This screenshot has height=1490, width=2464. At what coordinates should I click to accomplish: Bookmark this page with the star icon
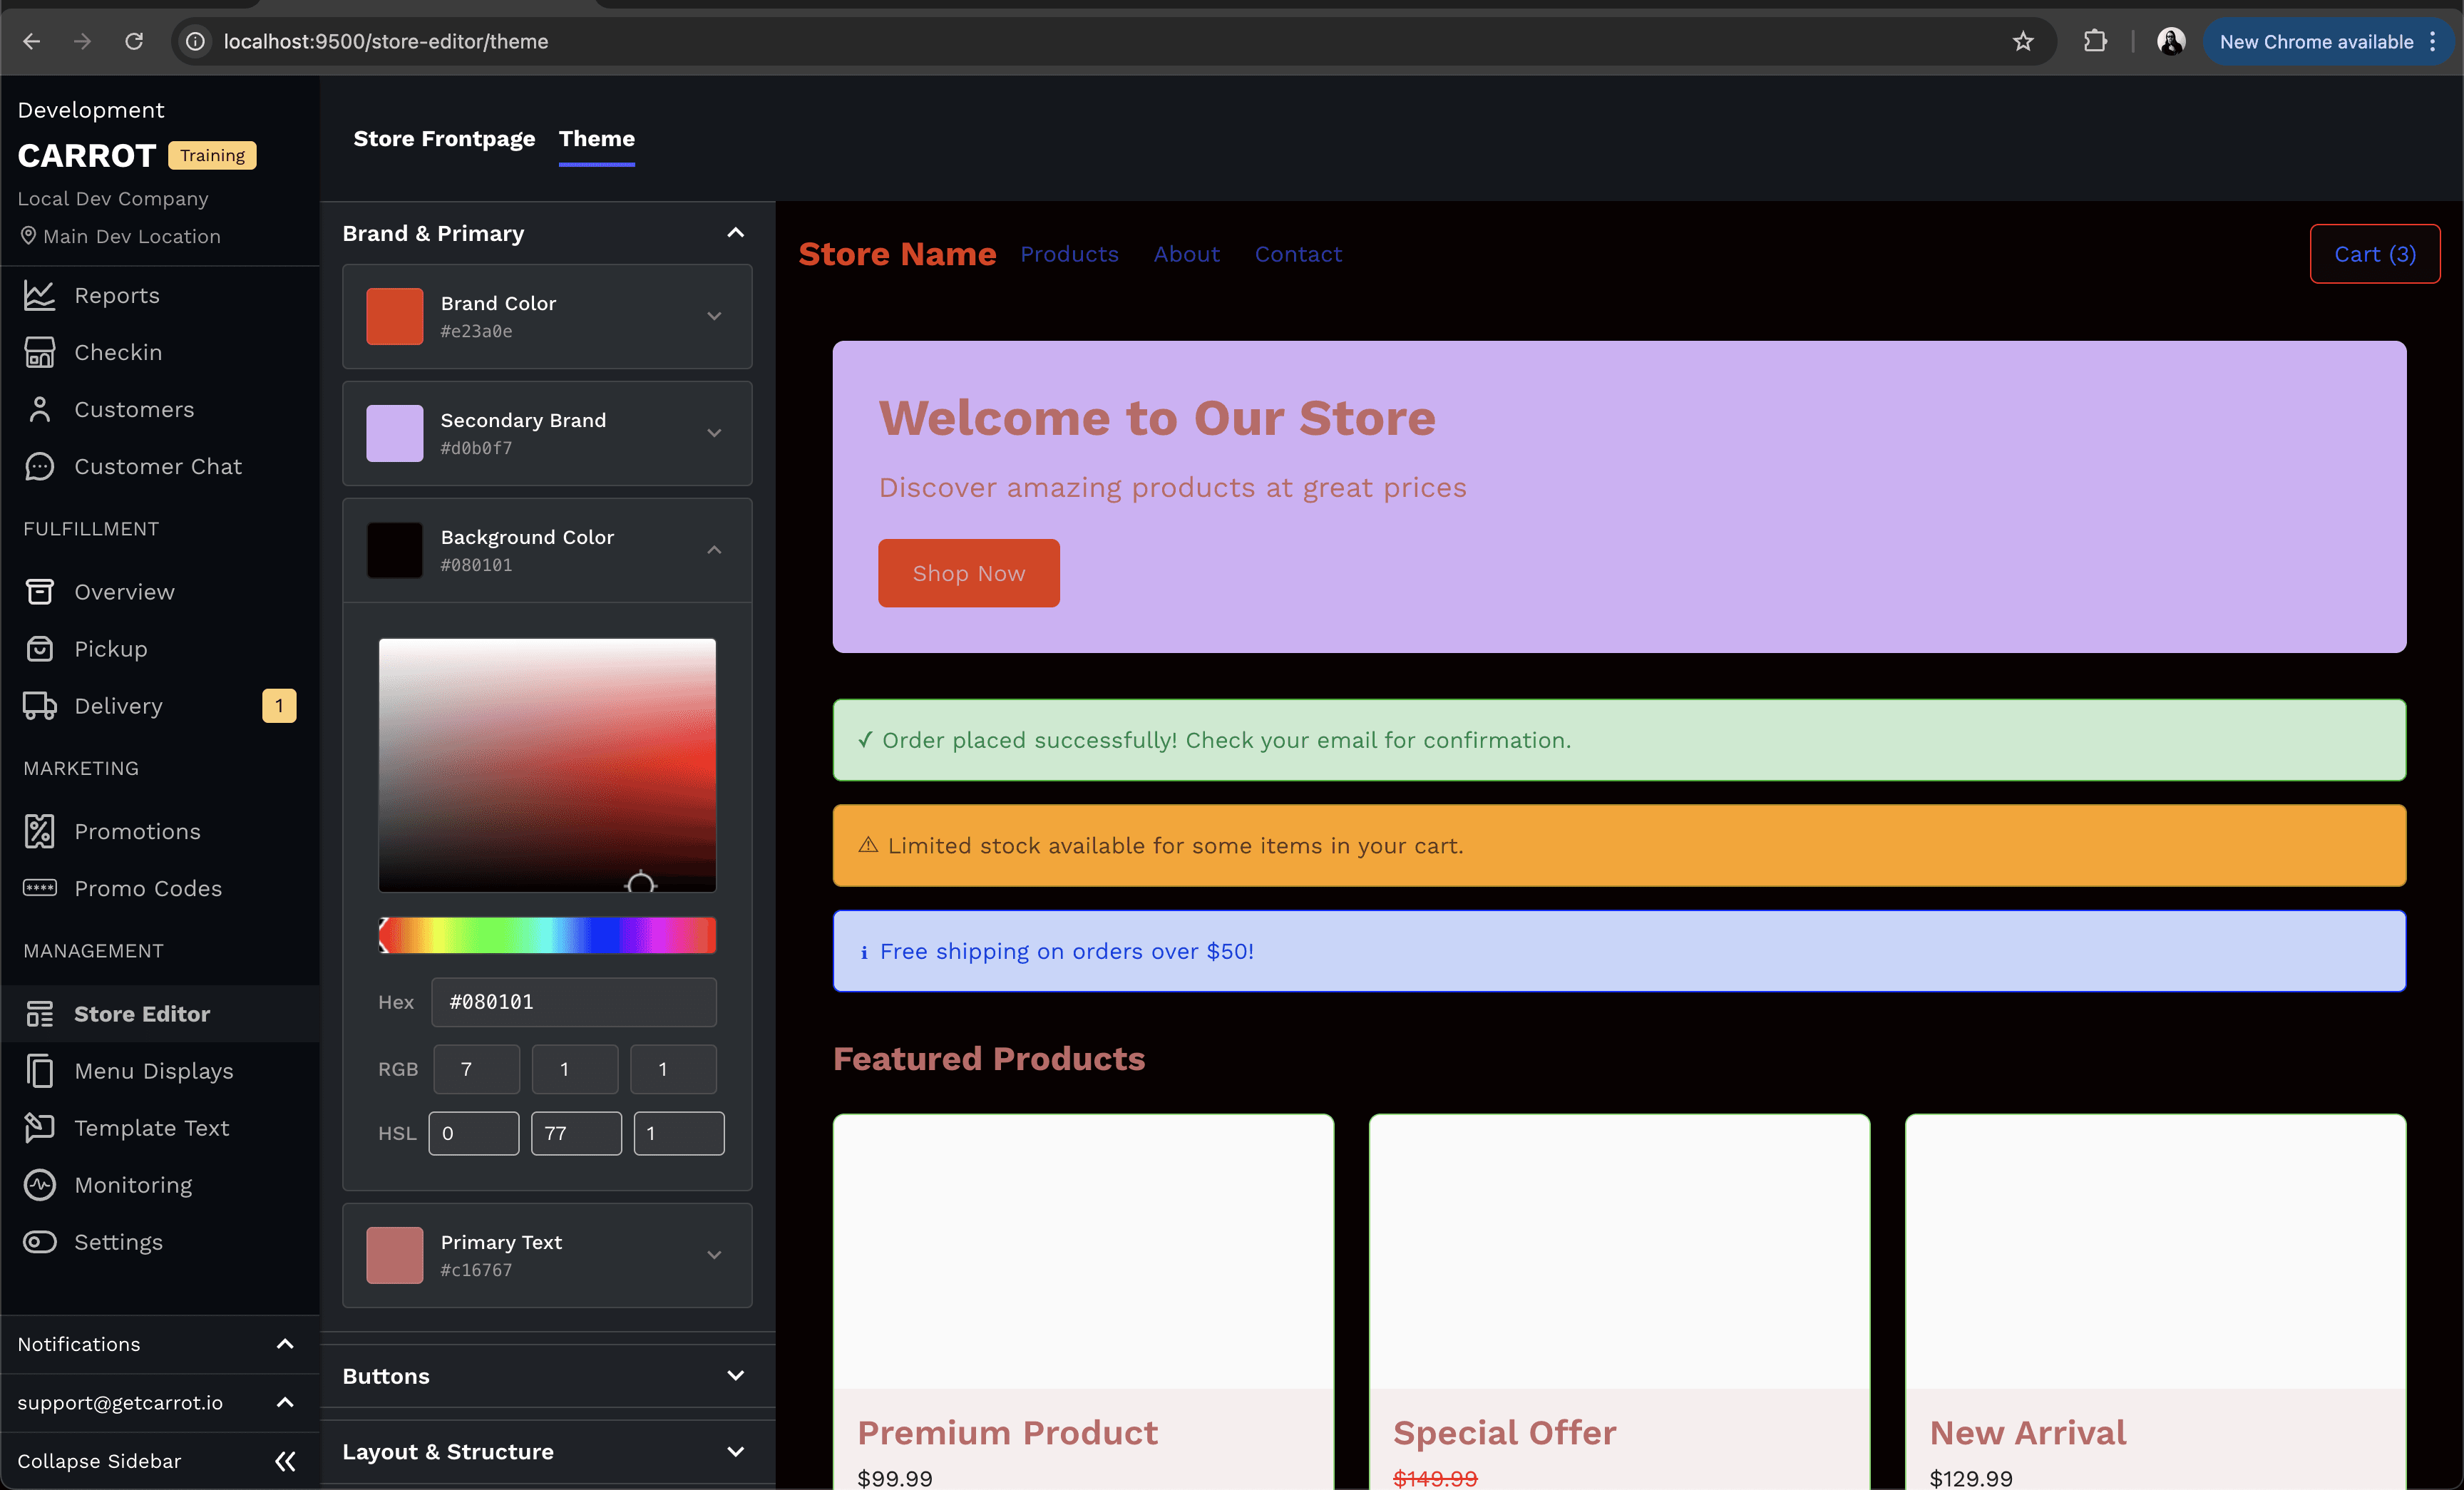[2023, 41]
